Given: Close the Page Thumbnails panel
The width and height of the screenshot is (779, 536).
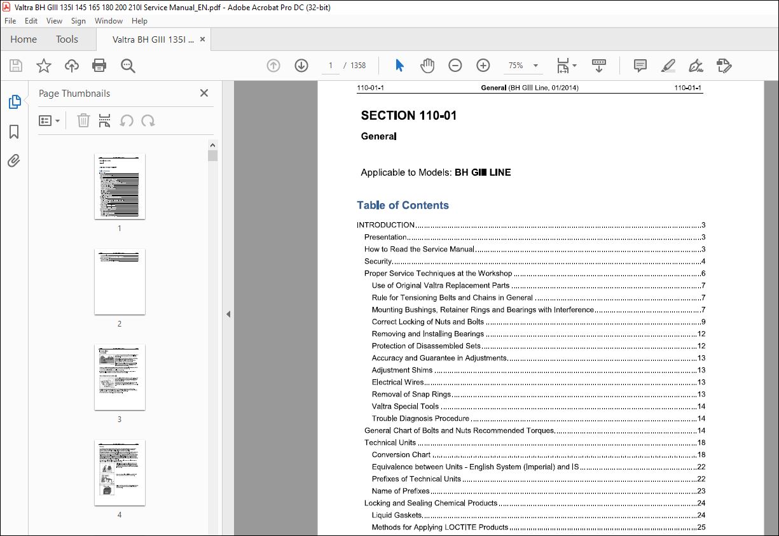Looking at the screenshot, I should tap(203, 93).
